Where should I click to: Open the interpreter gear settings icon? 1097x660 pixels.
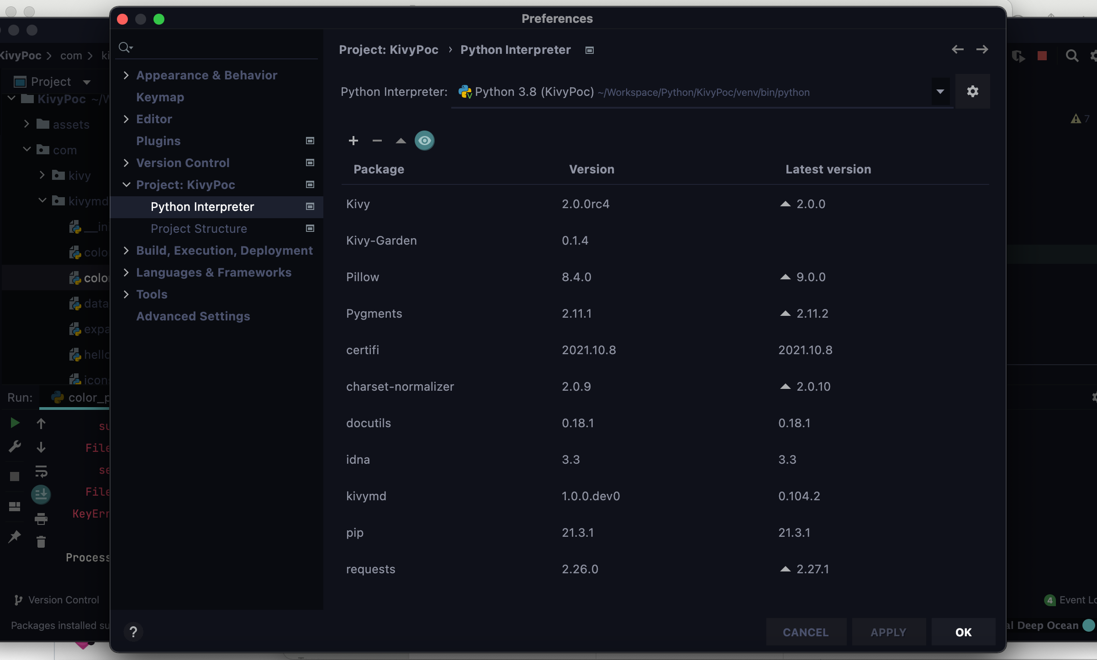click(972, 92)
